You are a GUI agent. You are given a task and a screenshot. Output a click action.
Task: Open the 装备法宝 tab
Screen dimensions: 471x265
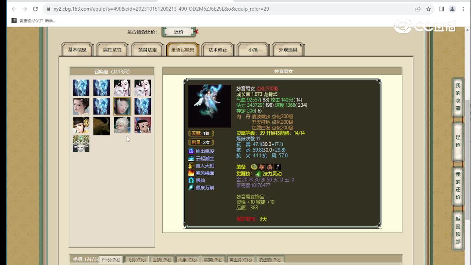pos(148,50)
